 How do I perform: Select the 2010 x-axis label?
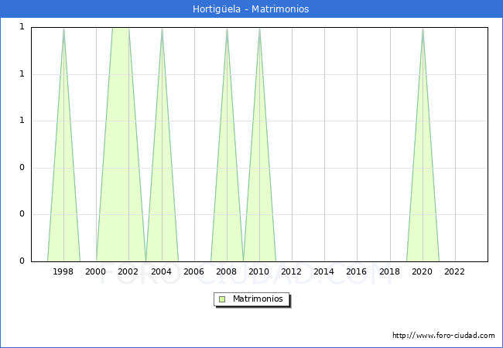click(259, 271)
